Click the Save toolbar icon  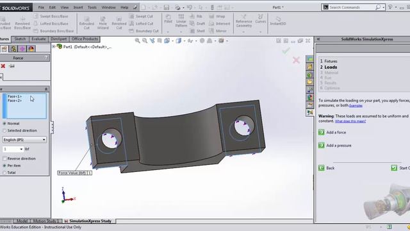tap(167, 7)
